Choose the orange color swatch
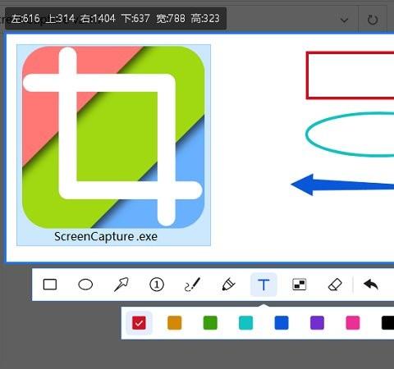394x369 pixels. pyautogui.click(x=175, y=323)
